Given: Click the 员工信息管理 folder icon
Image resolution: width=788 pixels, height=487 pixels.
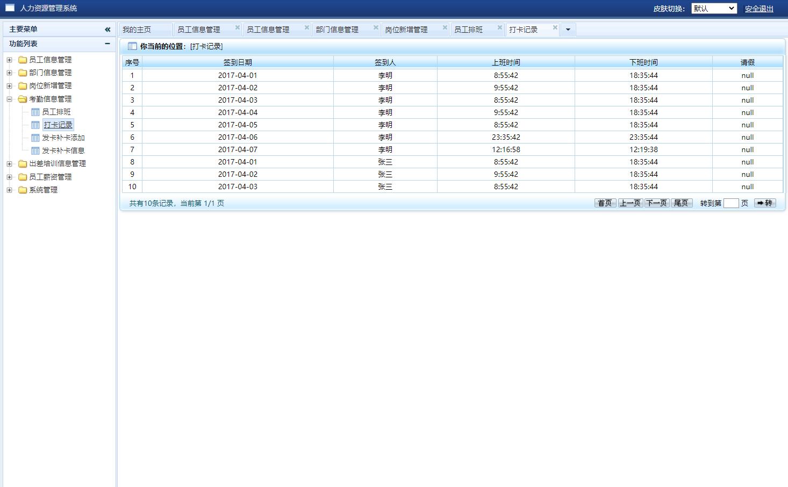Looking at the screenshot, I should point(23,60).
